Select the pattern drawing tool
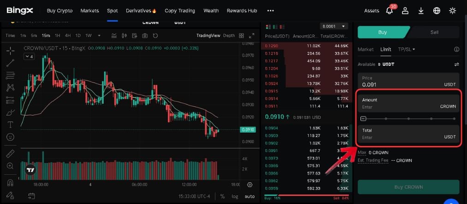 click(11, 87)
